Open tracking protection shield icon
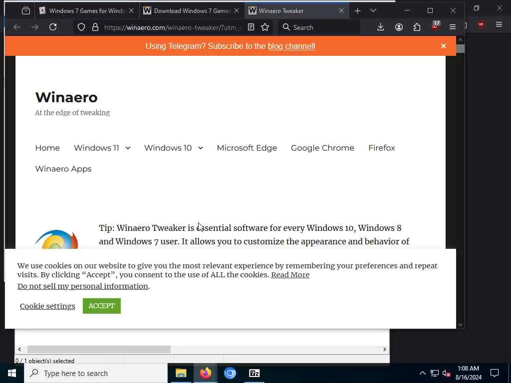The image size is (511, 383). click(81, 27)
